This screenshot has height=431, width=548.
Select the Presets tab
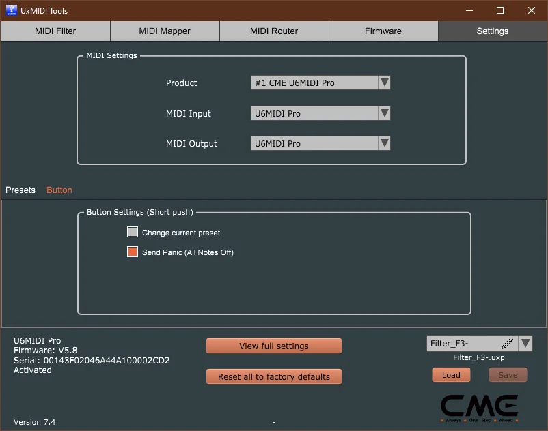[x=20, y=190]
